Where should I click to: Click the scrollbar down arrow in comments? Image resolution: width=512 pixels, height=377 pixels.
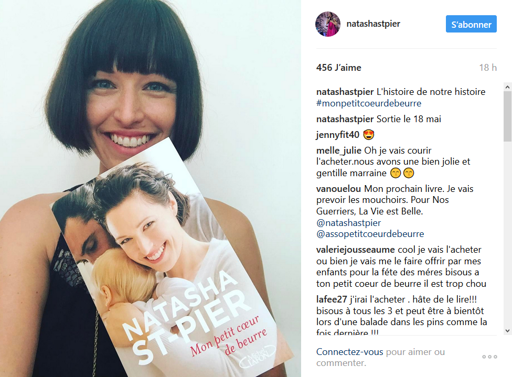[507, 331]
